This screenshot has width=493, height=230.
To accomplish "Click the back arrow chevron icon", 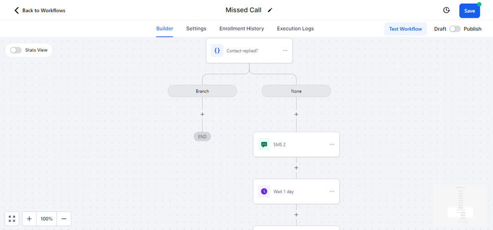I will 17,10.
